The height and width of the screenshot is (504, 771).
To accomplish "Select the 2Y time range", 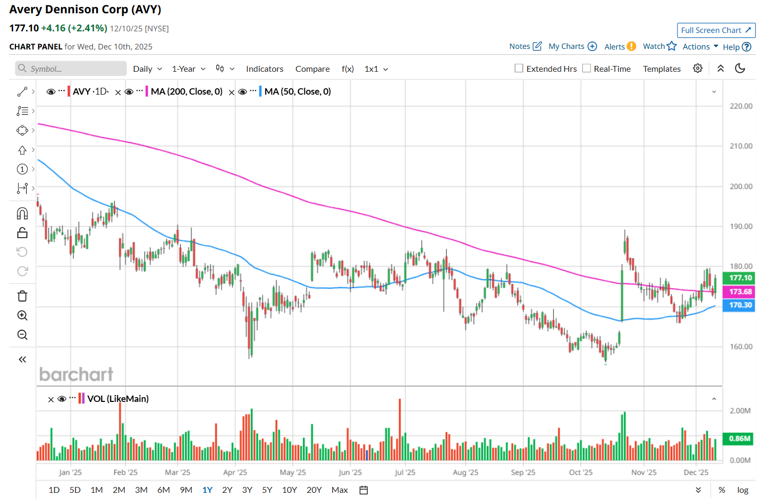I will pos(227,490).
